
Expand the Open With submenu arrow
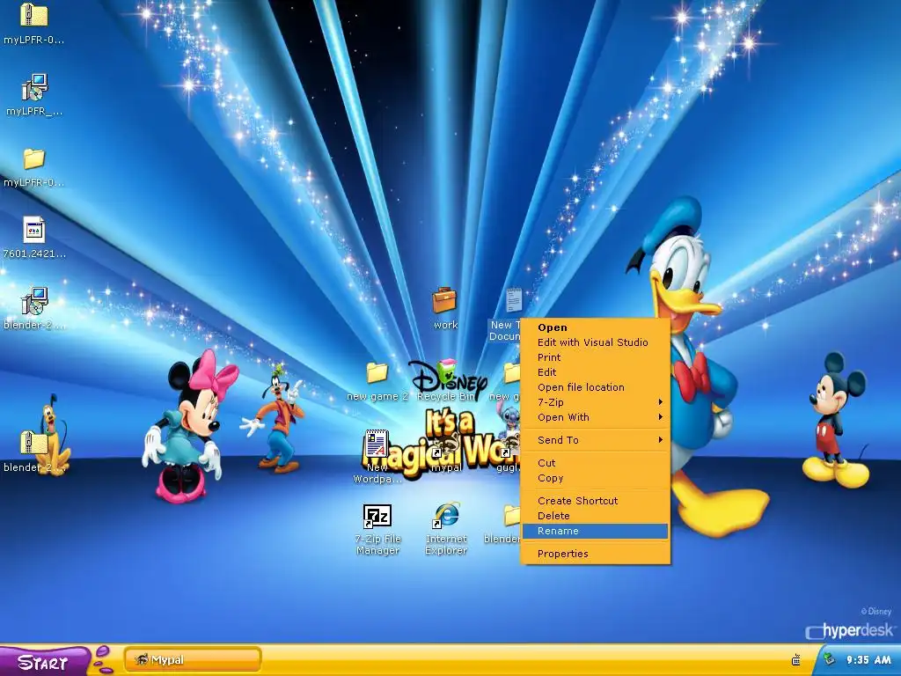(660, 416)
